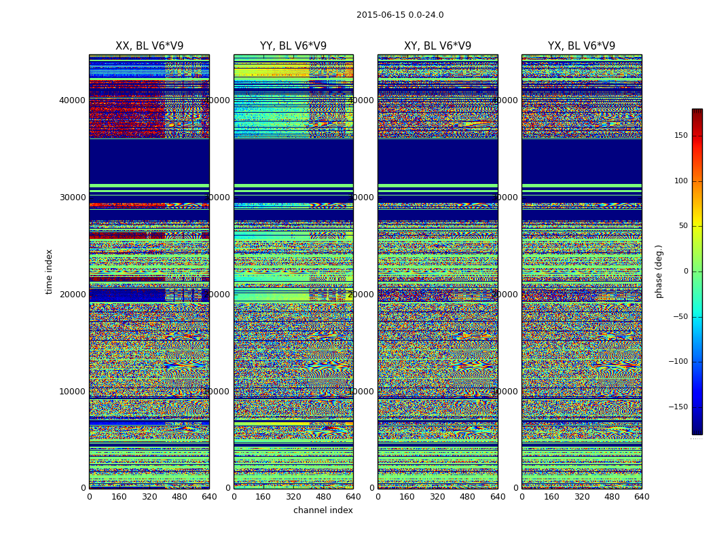Click the 'time index' y-axis label
Image resolution: width=713 pixels, height=543 pixels.
(49, 271)
